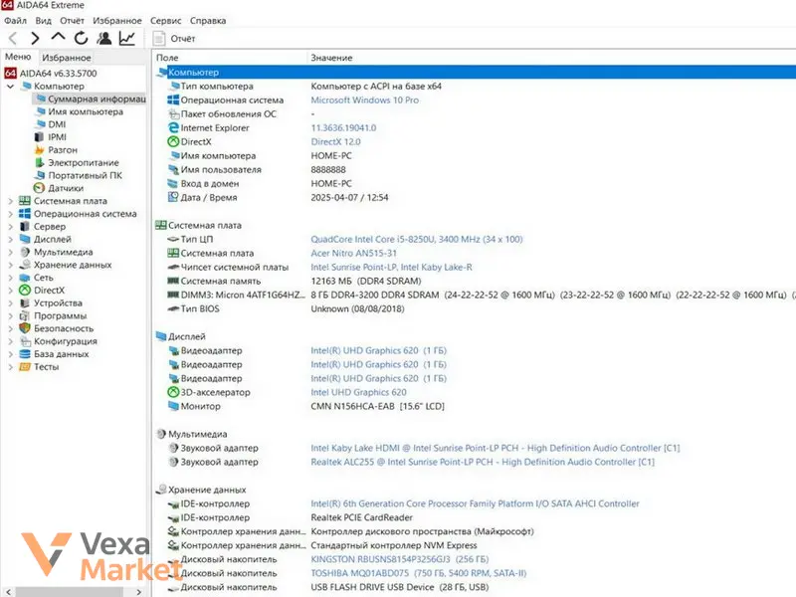The height and width of the screenshot is (597, 796).
Task: Click База данных database icon
Action: tap(25, 354)
